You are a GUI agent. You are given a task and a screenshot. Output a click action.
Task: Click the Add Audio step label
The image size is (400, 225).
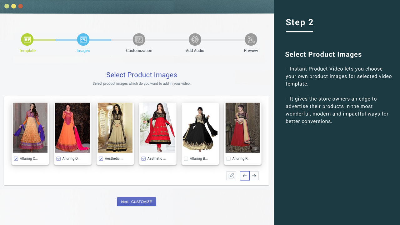pyautogui.click(x=195, y=50)
